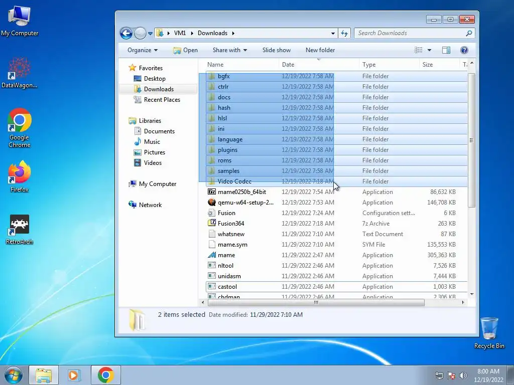Open the recent pages dropdown arrow
Viewport: 514px width, 385px height.
click(150, 34)
